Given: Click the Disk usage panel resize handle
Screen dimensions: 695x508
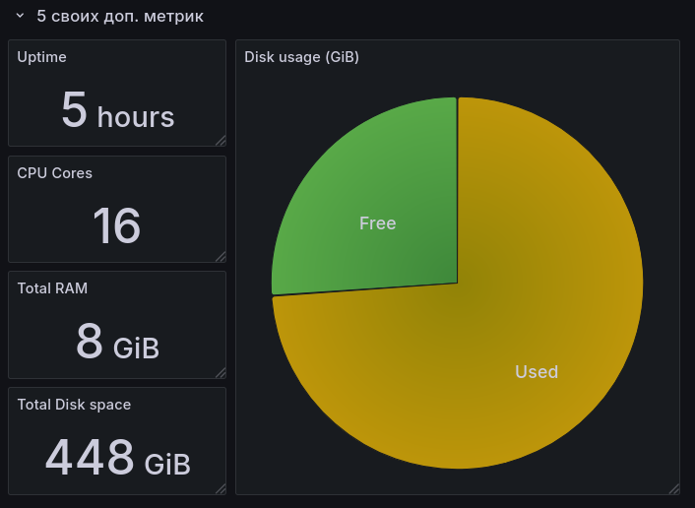Looking at the screenshot, I should coord(674,488).
